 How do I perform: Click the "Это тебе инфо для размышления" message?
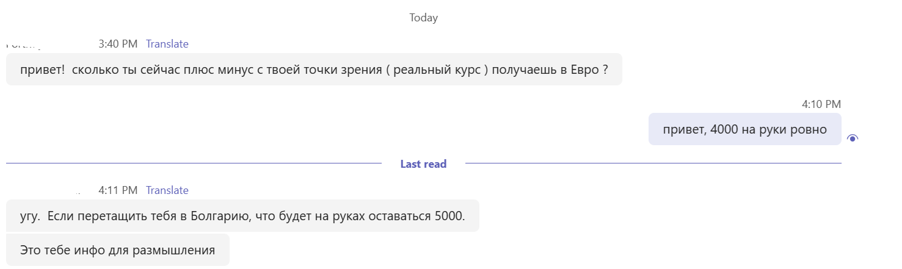(117, 249)
